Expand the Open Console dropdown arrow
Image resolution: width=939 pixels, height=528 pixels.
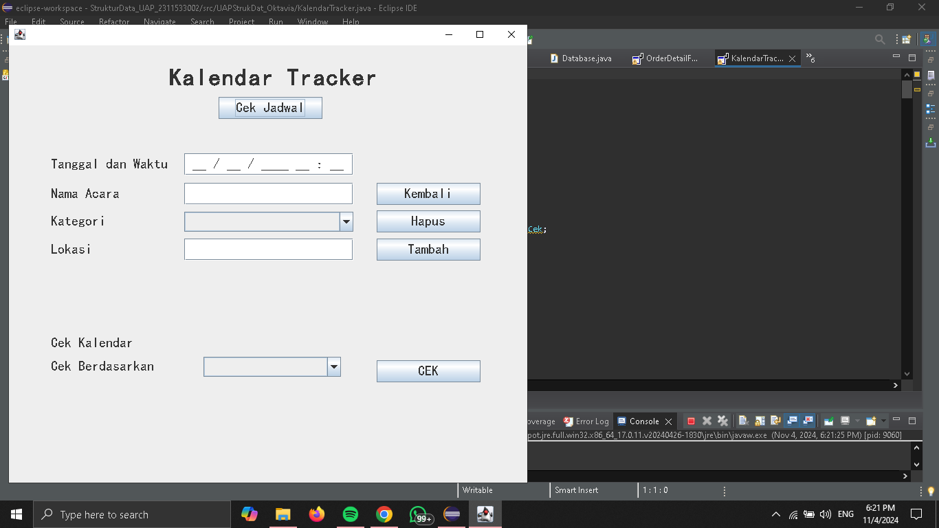(883, 421)
